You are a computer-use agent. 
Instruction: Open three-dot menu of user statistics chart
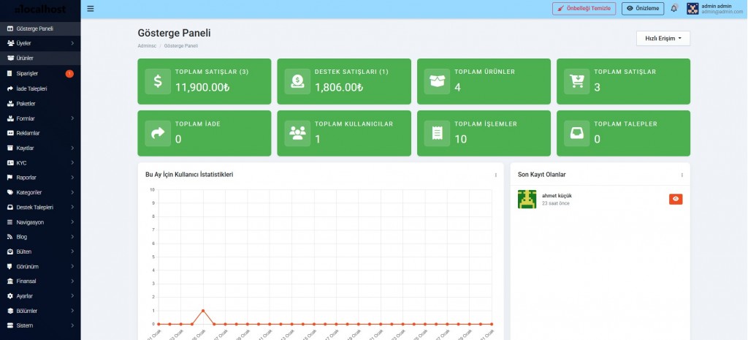495,175
